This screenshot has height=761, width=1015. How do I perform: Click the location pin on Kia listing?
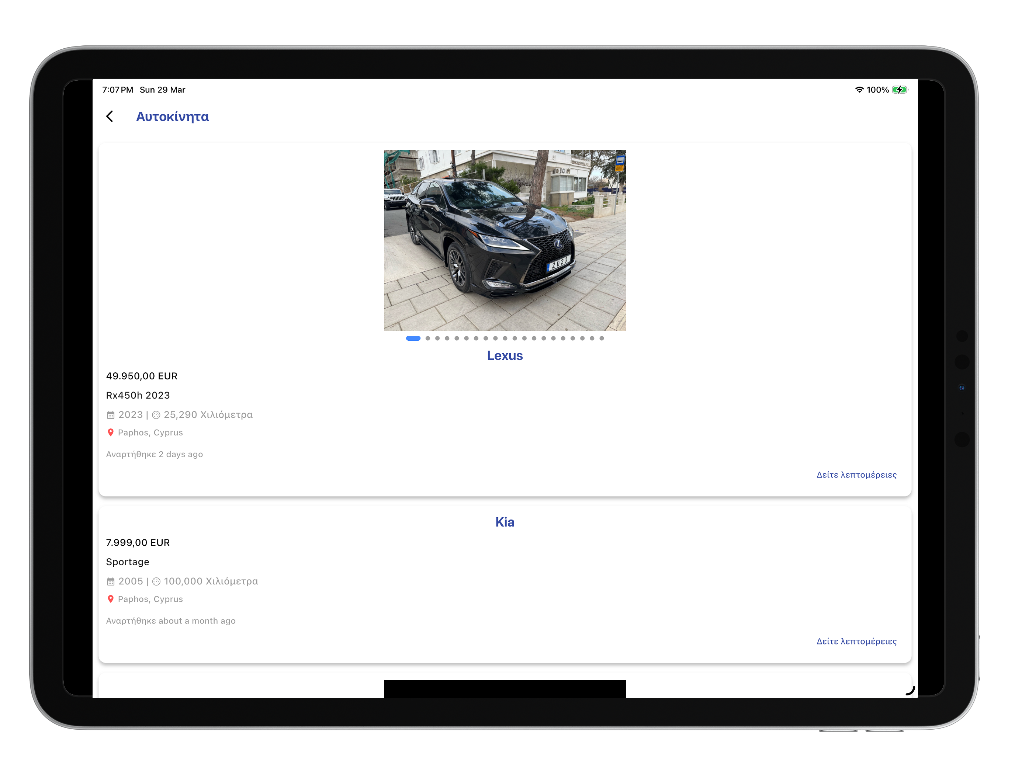click(x=111, y=599)
